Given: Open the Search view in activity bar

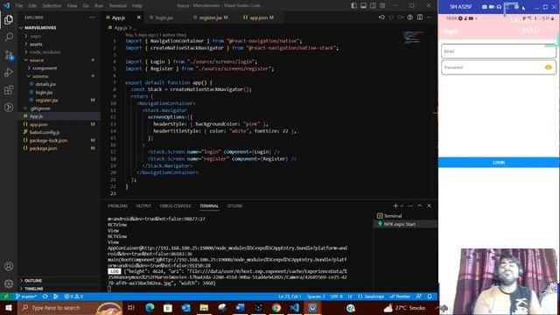Looking at the screenshot, I should click(x=9, y=37).
